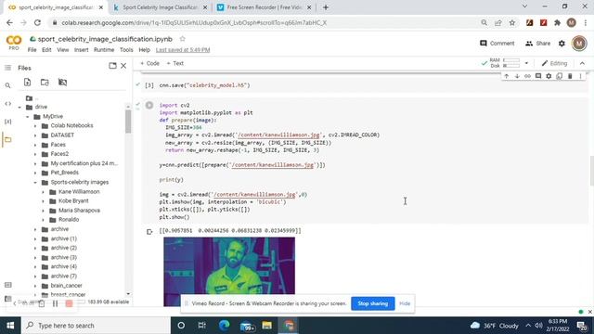594x334 pixels.
Task: Hide the Vimeo Record sharing bar
Action: (x=405, y=303)
